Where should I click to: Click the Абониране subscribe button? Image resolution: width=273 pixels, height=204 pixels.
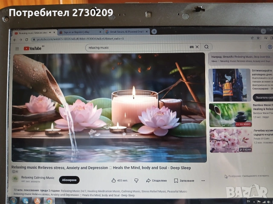point(69,180)
